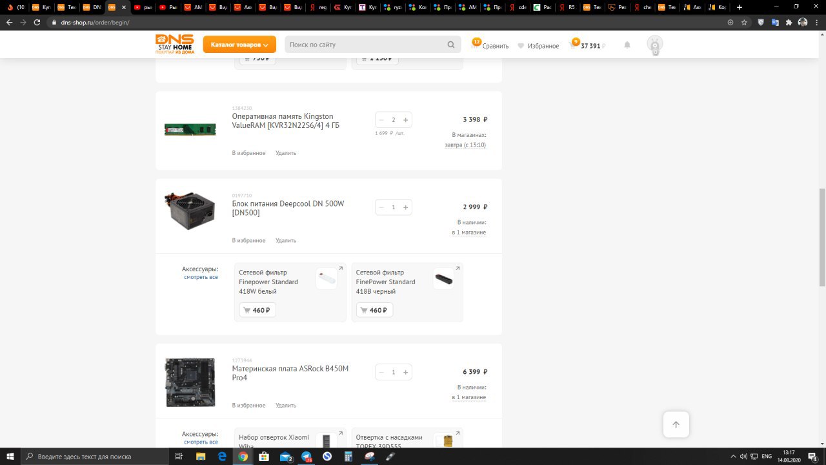Open the Windows notification center
Image resolution: width=826 pixels, height=465 pixels.
812,457
